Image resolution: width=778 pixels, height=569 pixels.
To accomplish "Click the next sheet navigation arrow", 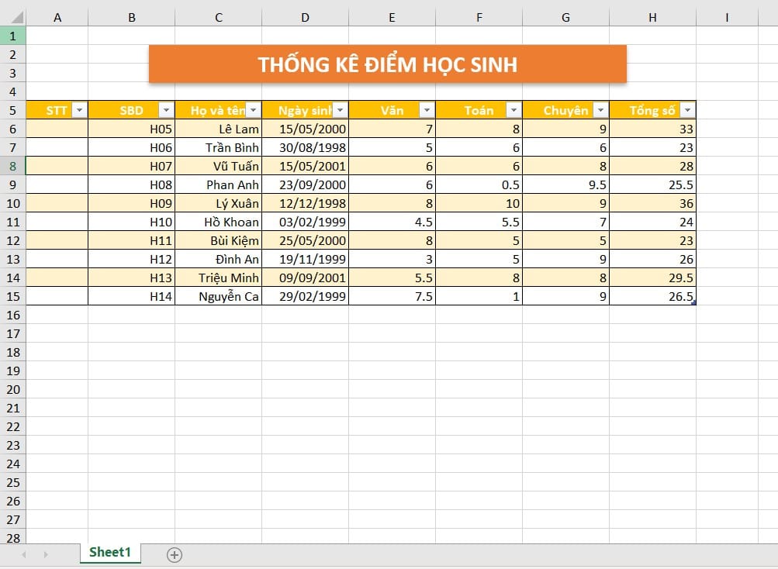I will coord(45,554).
